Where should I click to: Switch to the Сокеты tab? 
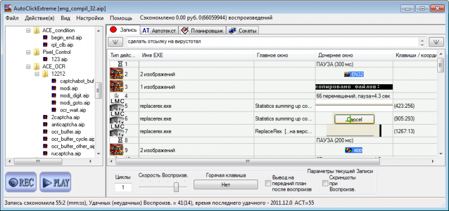(242, 30)
